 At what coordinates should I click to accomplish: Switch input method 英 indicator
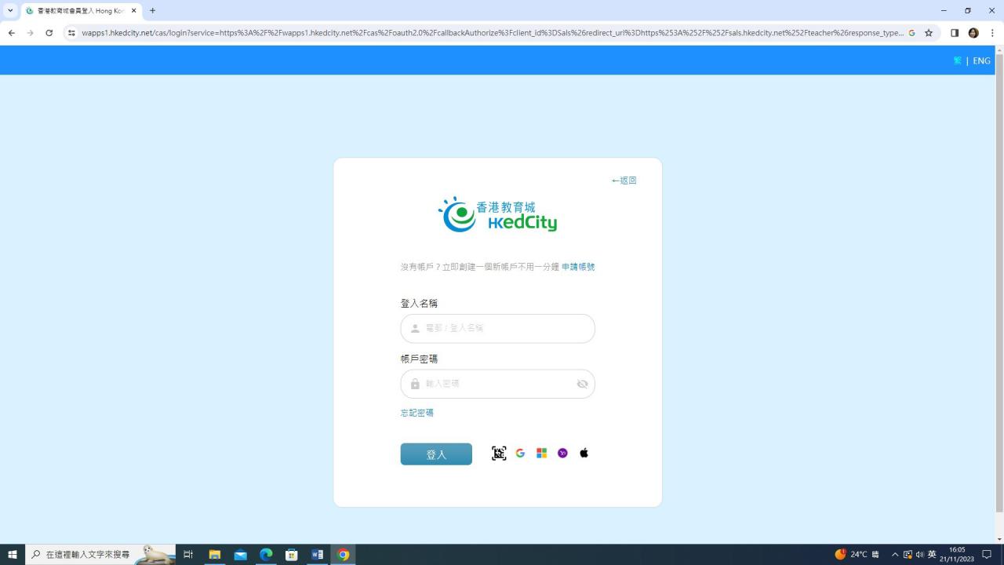pos(932,555)
